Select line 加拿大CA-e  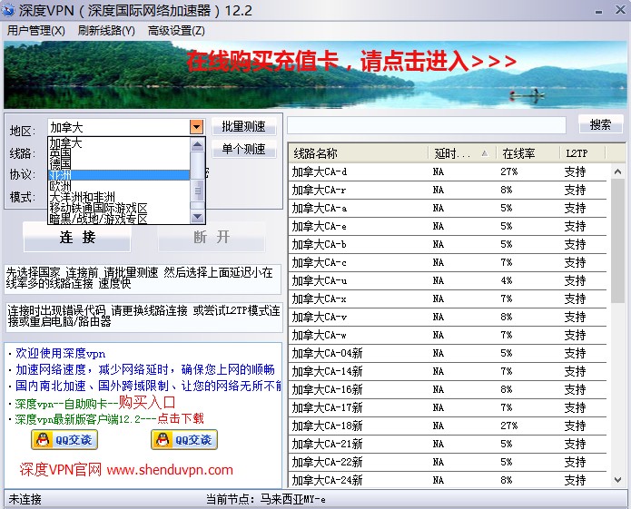coord(448,226)
